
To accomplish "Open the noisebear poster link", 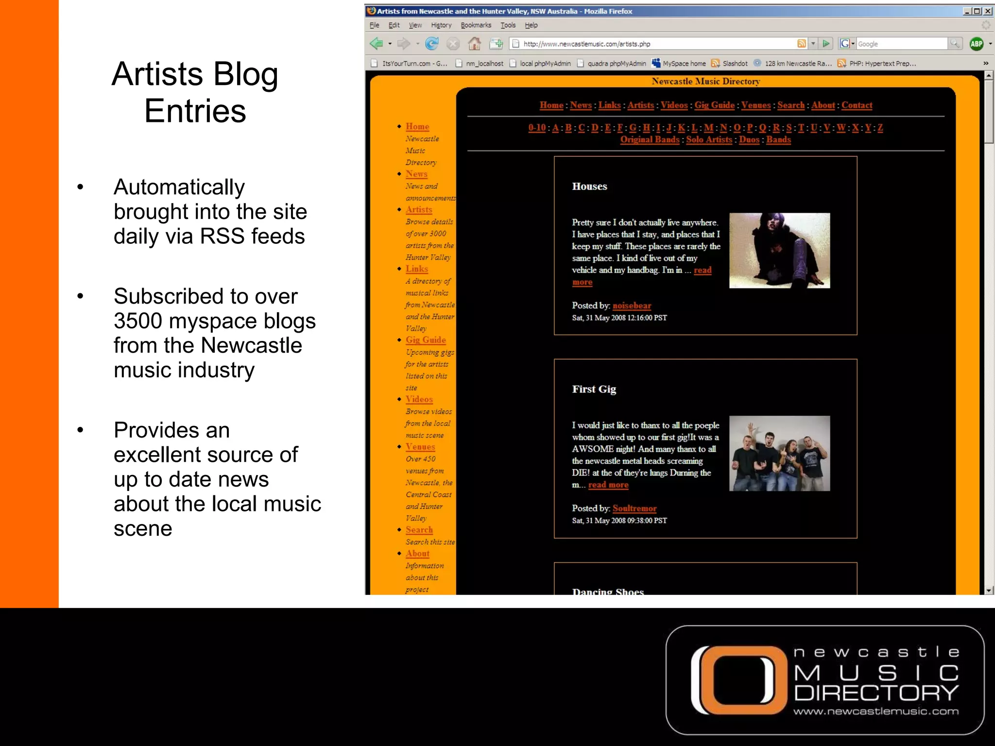I will 632,305.
